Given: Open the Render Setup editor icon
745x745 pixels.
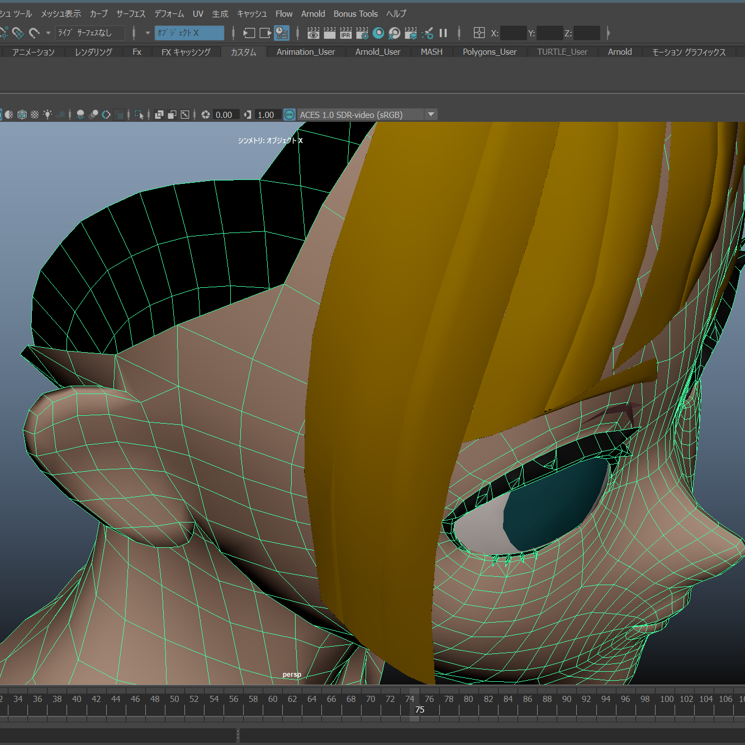Looking at the screenshot, I should tap(395, 33).
